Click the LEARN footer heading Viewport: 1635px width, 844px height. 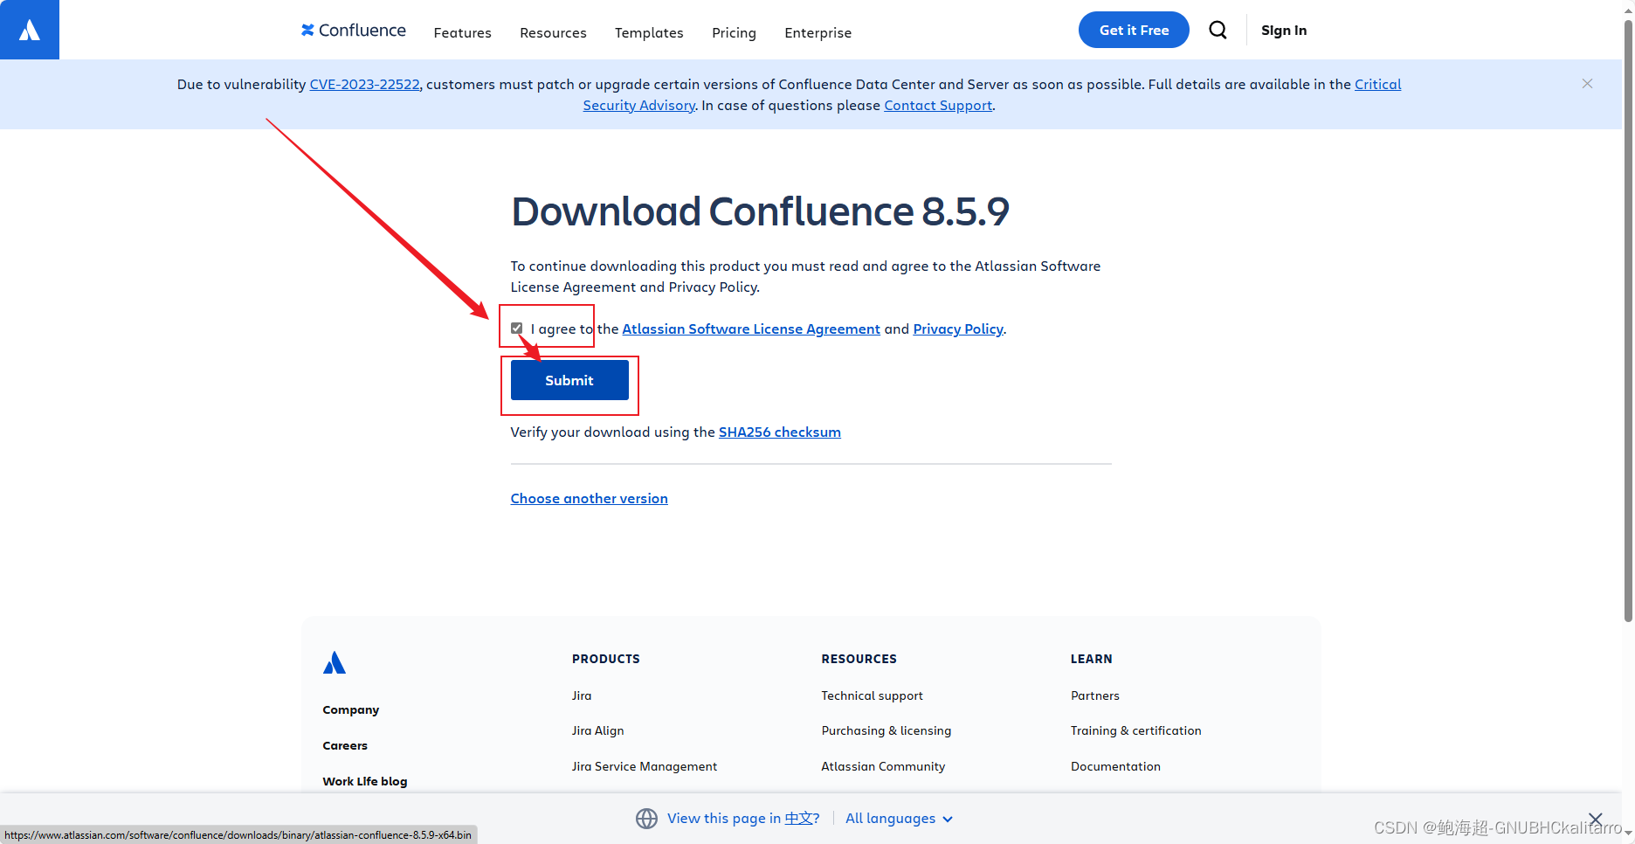tap(1092, 659)
